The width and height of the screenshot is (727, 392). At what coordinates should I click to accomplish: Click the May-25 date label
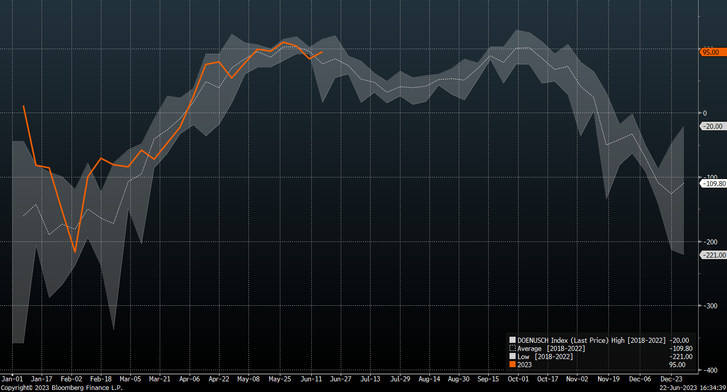tap(279, 379)
